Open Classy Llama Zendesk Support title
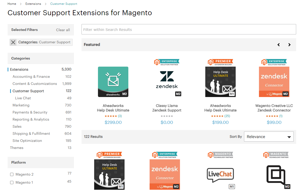303x191 pixels. [x=167, y=108]
